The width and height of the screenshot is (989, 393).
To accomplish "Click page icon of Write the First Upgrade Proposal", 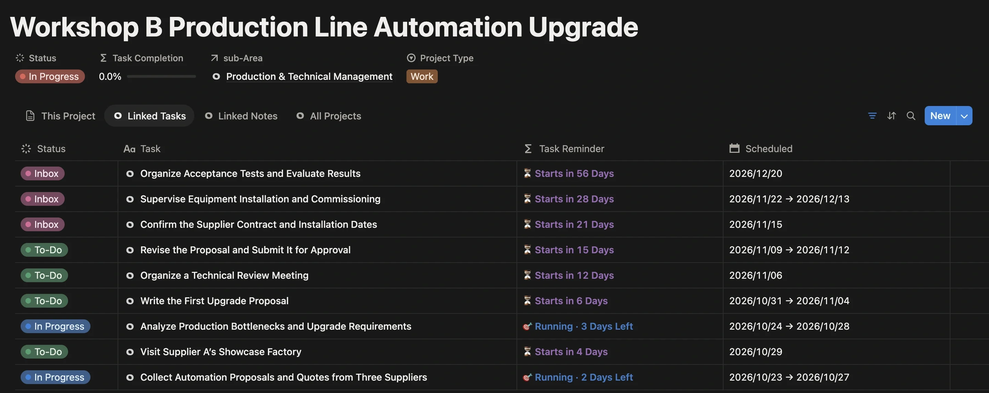I will pyautogui.click(x=130, y=301).
